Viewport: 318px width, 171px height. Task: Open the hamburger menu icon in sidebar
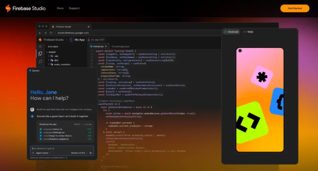pyautogui.click(x=40, y=47)
